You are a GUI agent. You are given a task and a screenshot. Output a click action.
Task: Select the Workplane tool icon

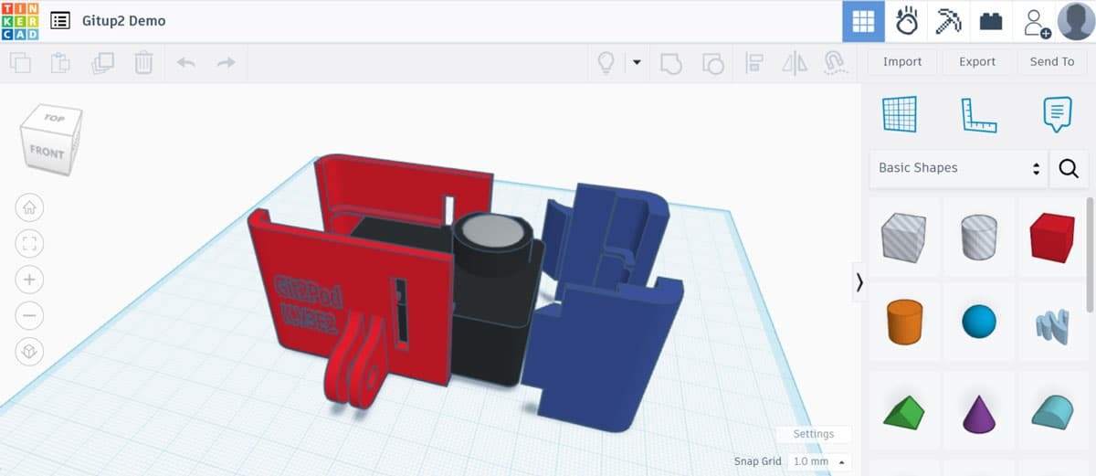(x=900, y=114)
